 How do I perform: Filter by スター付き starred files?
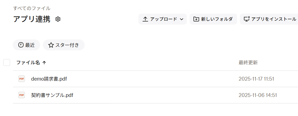[64, 45]
